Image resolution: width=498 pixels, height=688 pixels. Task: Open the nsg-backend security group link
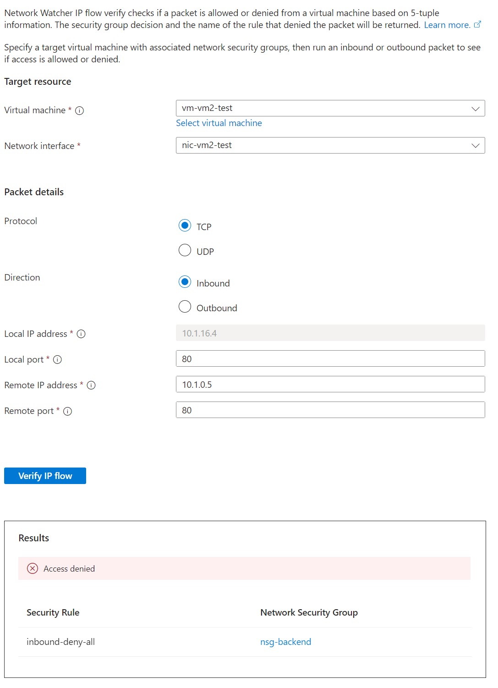285,642
